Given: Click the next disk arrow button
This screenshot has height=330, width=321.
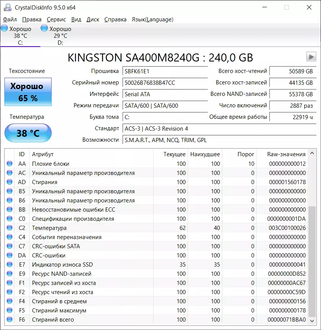Looking at the screenshot, I should tap(311, 57).
